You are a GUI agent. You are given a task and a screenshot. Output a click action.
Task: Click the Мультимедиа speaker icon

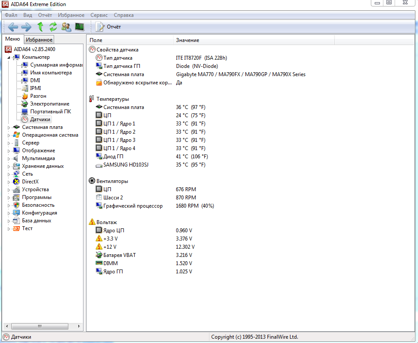coord(16,158)
